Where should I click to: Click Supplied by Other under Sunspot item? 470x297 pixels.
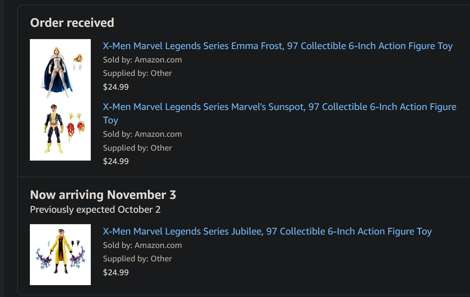[137, 148]
